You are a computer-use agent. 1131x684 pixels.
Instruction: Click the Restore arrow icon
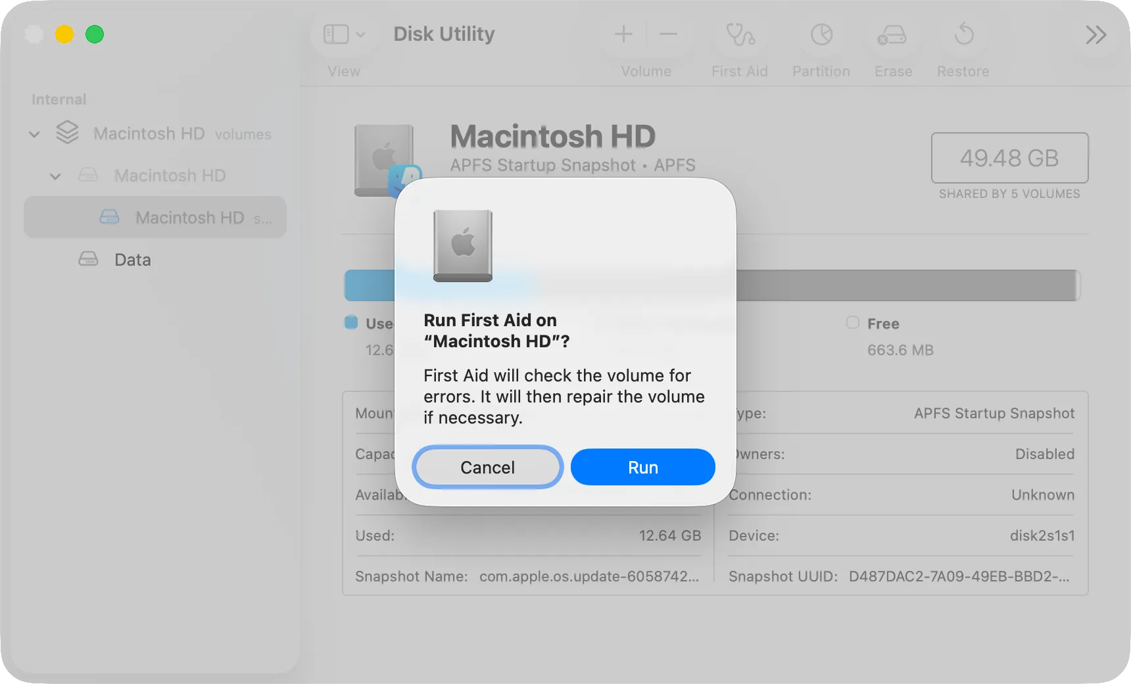pos(963,34)
